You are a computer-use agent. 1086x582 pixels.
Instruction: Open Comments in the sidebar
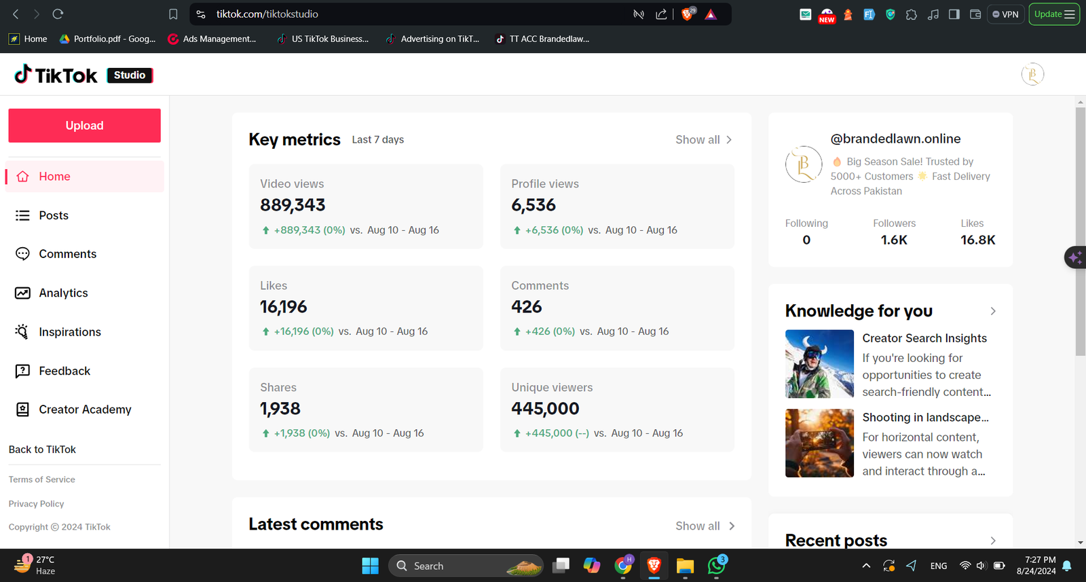(85, 254)
